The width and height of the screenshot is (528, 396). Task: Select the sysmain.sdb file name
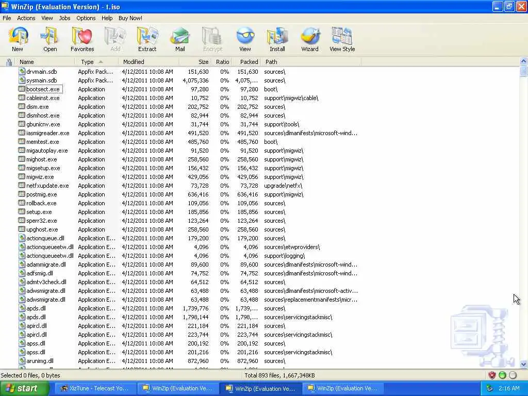41,80
